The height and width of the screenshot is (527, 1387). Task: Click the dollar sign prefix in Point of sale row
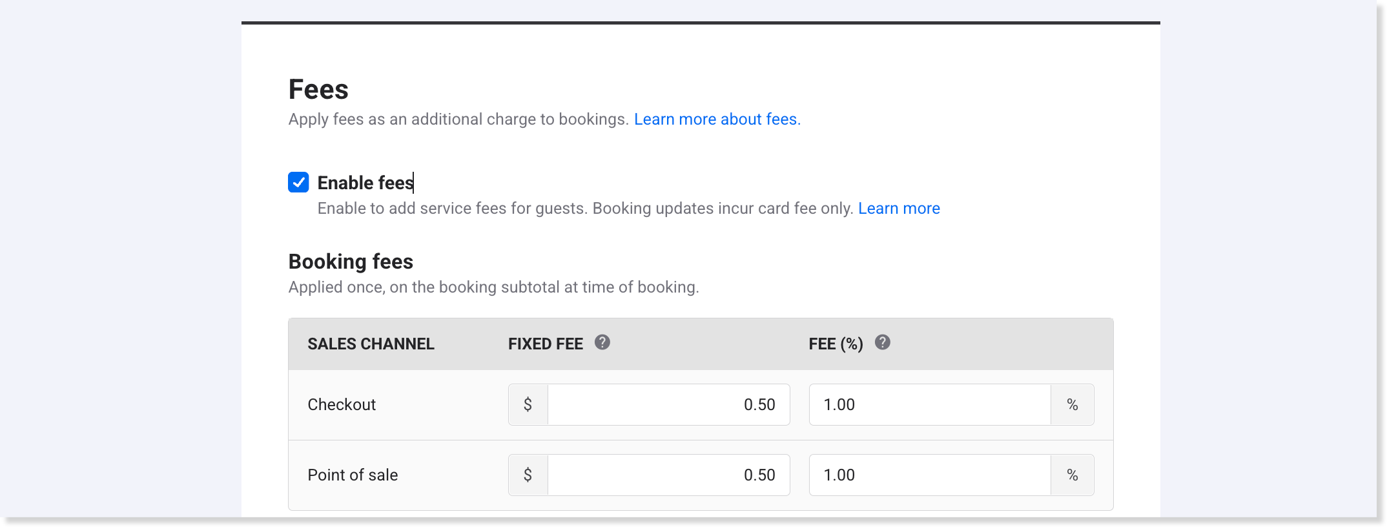pyautogui.click(x=528, y=475)
